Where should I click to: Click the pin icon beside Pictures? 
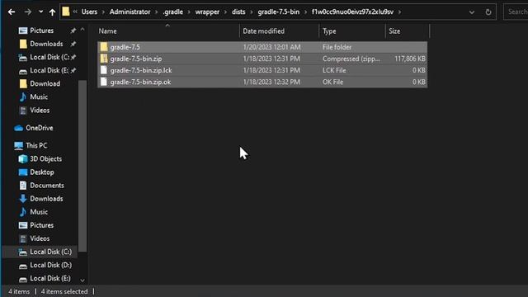pos(73,31)
